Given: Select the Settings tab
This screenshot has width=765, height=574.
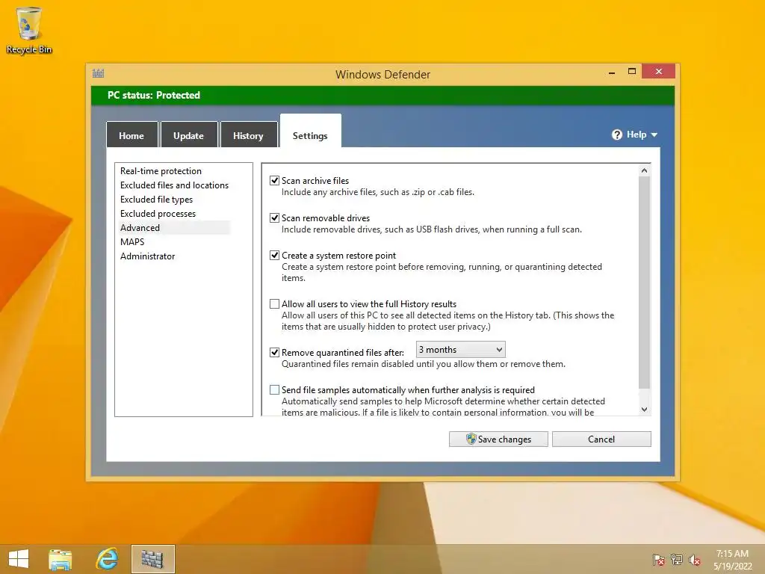Looking at the screenshot, I should click(310, 132).
